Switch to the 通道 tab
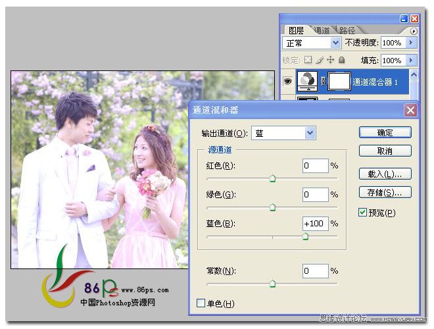This screenshot has width=434, height=329. (x=322, y=30)
